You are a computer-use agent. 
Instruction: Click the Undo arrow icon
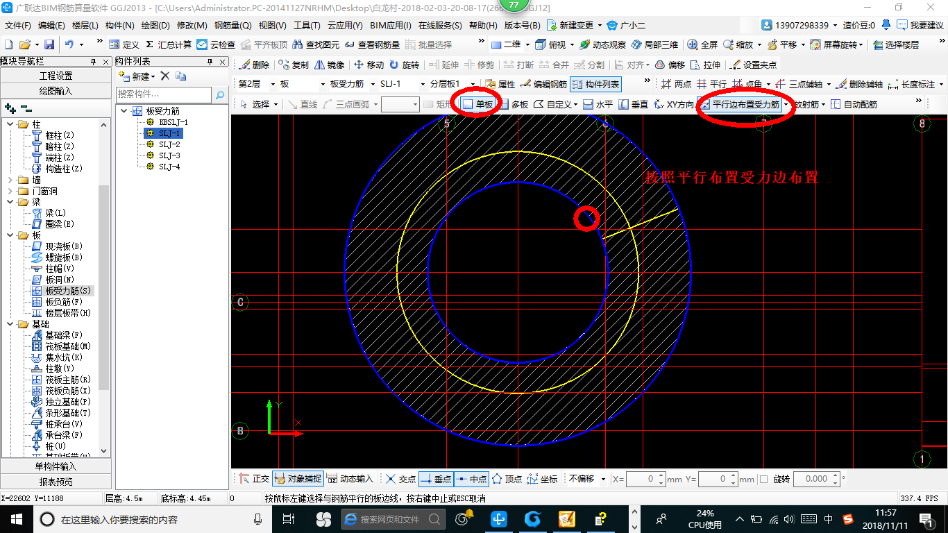pyautogui.click(x=69, y=44)
